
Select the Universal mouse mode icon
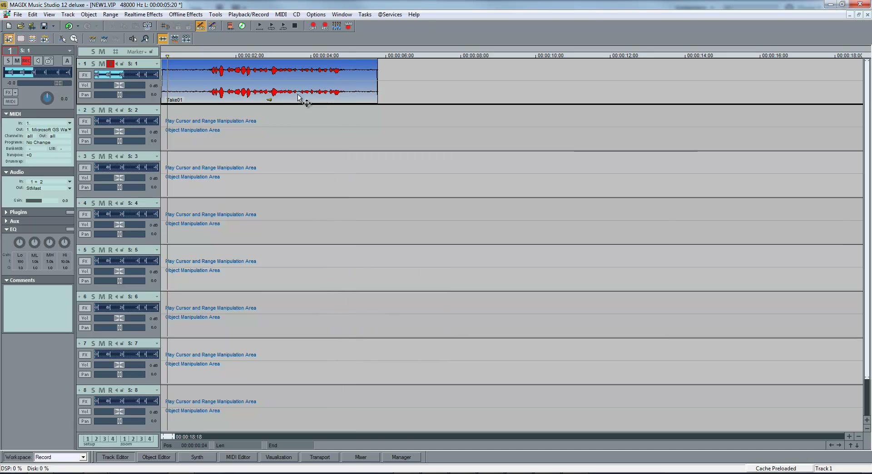[x=9, y=39]
